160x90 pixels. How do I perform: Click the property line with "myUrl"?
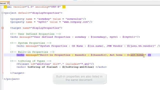pos(51,22)
